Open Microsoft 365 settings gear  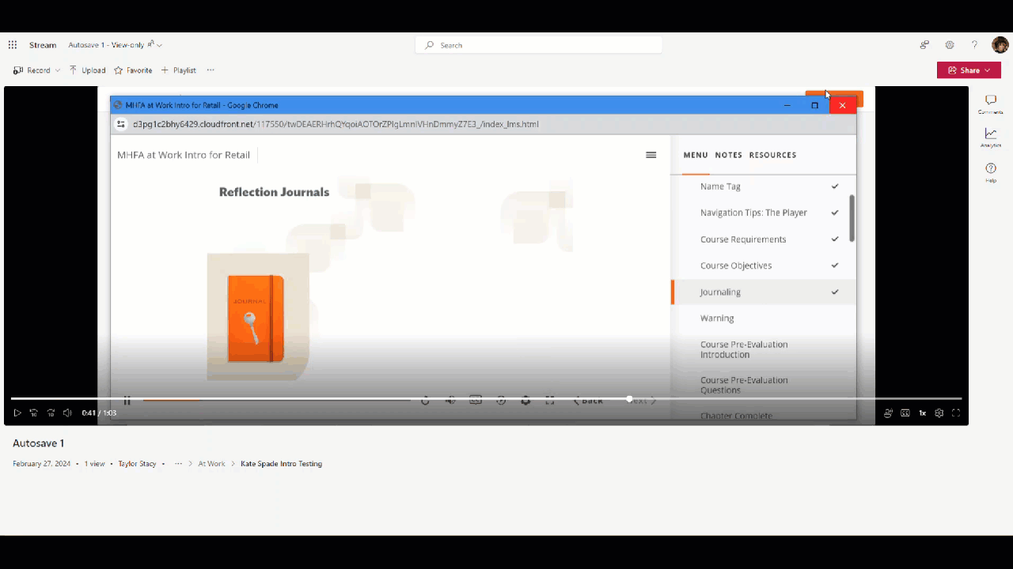tap(950, 45)
